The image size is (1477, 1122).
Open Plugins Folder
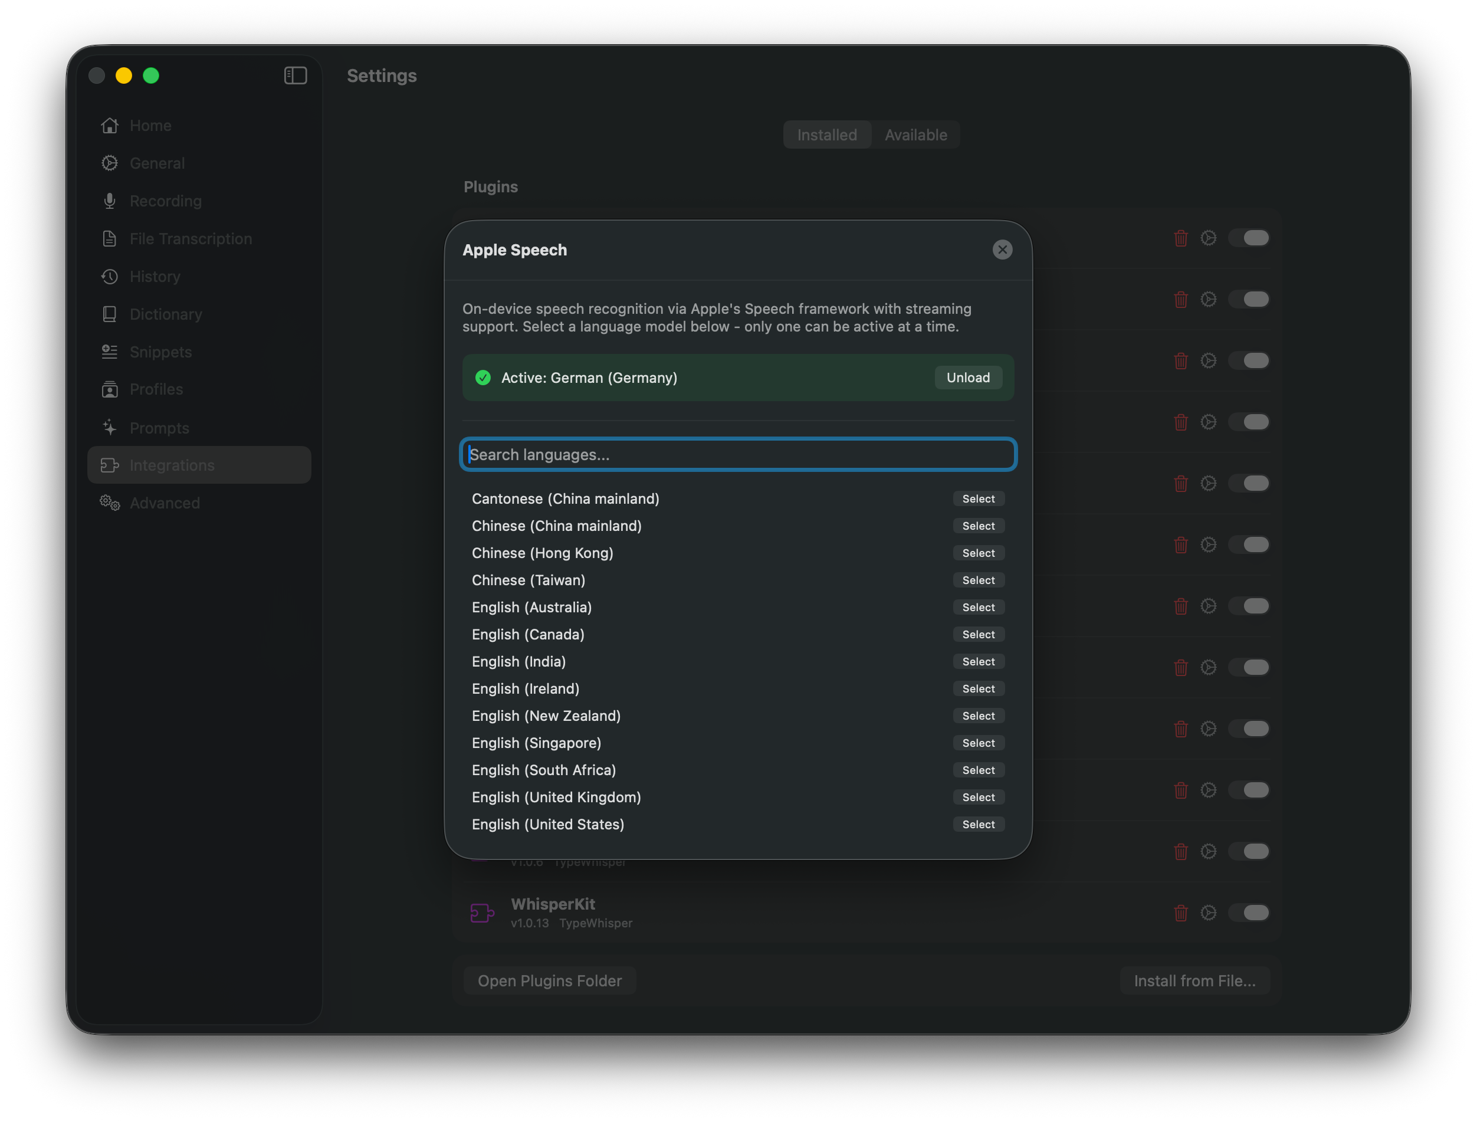(549, 980)
